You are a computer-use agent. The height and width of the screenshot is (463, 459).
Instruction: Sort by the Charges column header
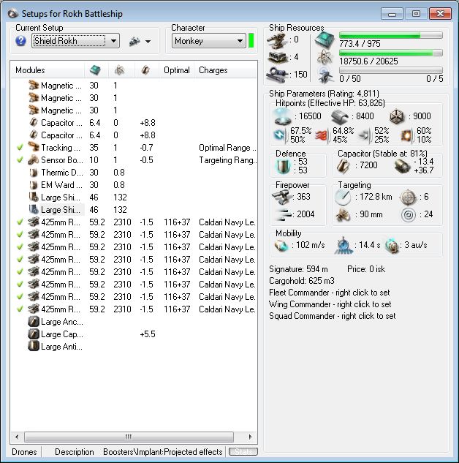213,70
